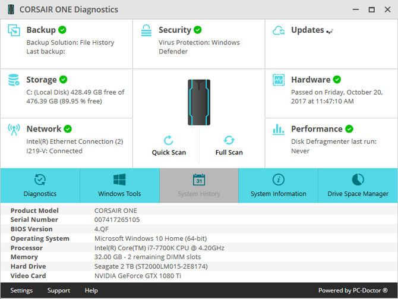Open the Help link
Viewport: 398px width, 299px height.
(x=91, y=290)
